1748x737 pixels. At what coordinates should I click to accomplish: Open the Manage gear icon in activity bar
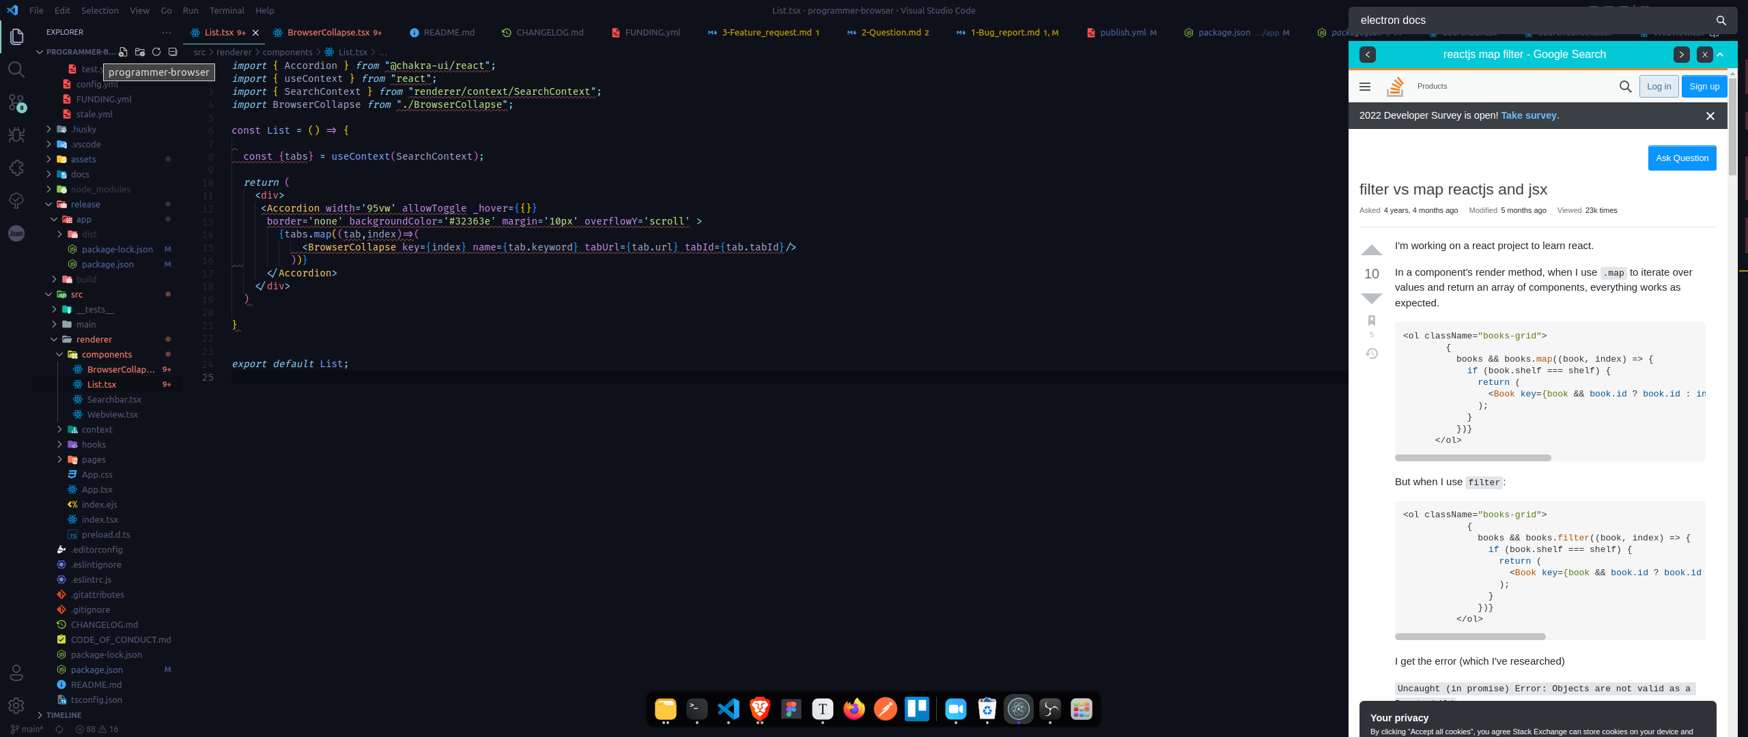coord(16,706)
